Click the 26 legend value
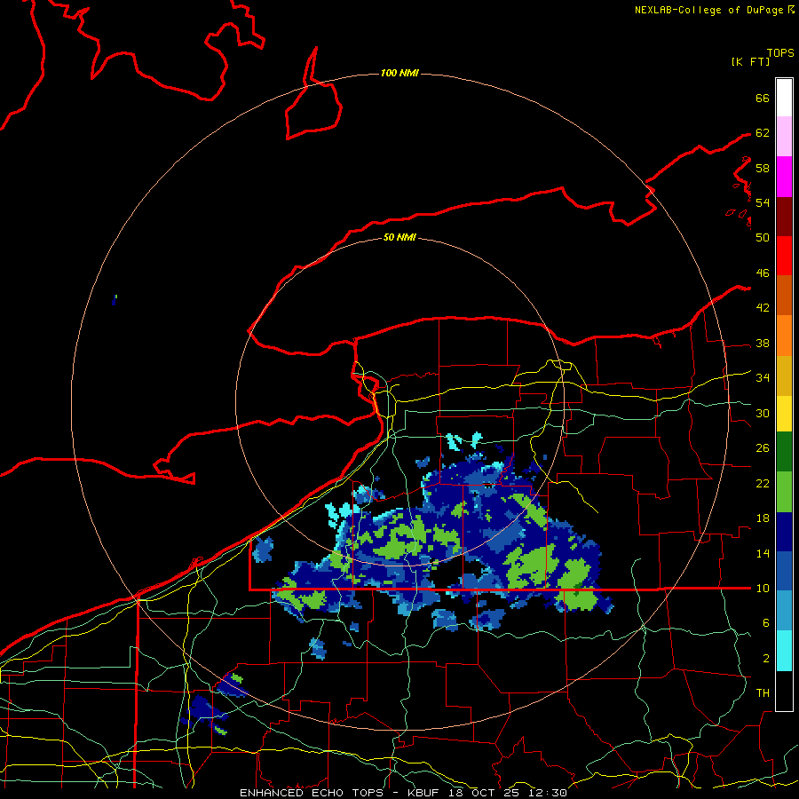 click(763, 448)
